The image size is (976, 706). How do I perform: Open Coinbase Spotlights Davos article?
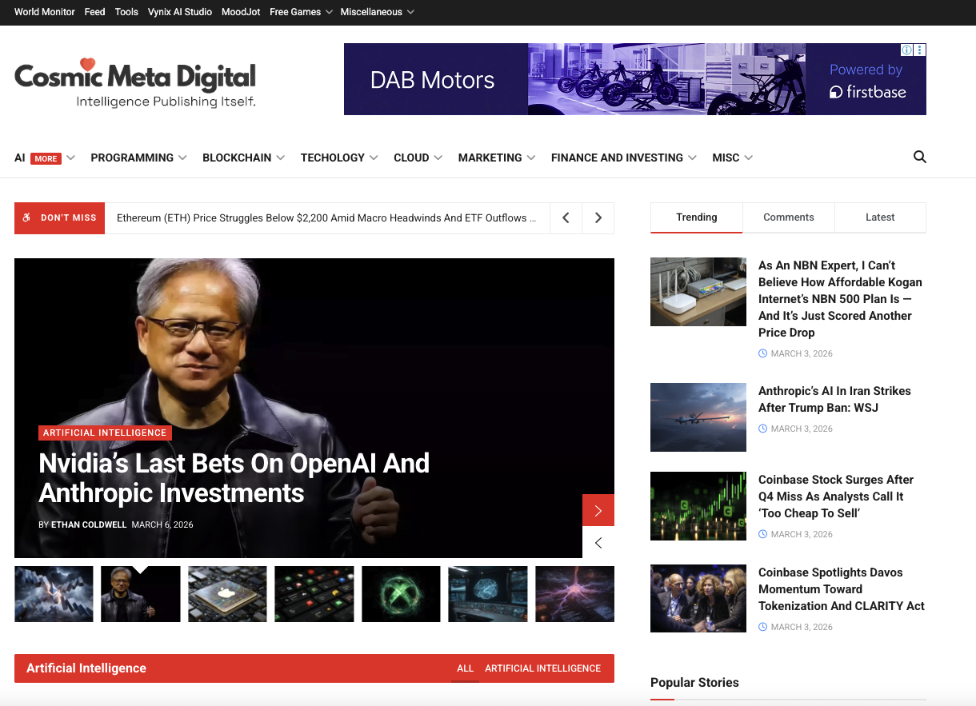click(x=842, y=589)
